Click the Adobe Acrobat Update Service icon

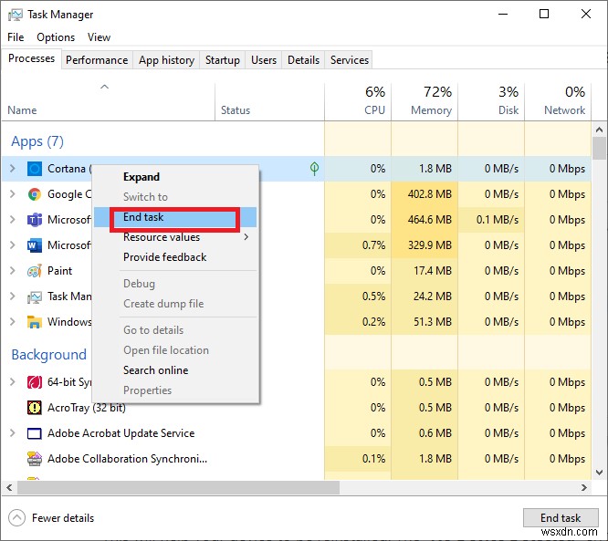pyautogui.click(x=35, y=433)
